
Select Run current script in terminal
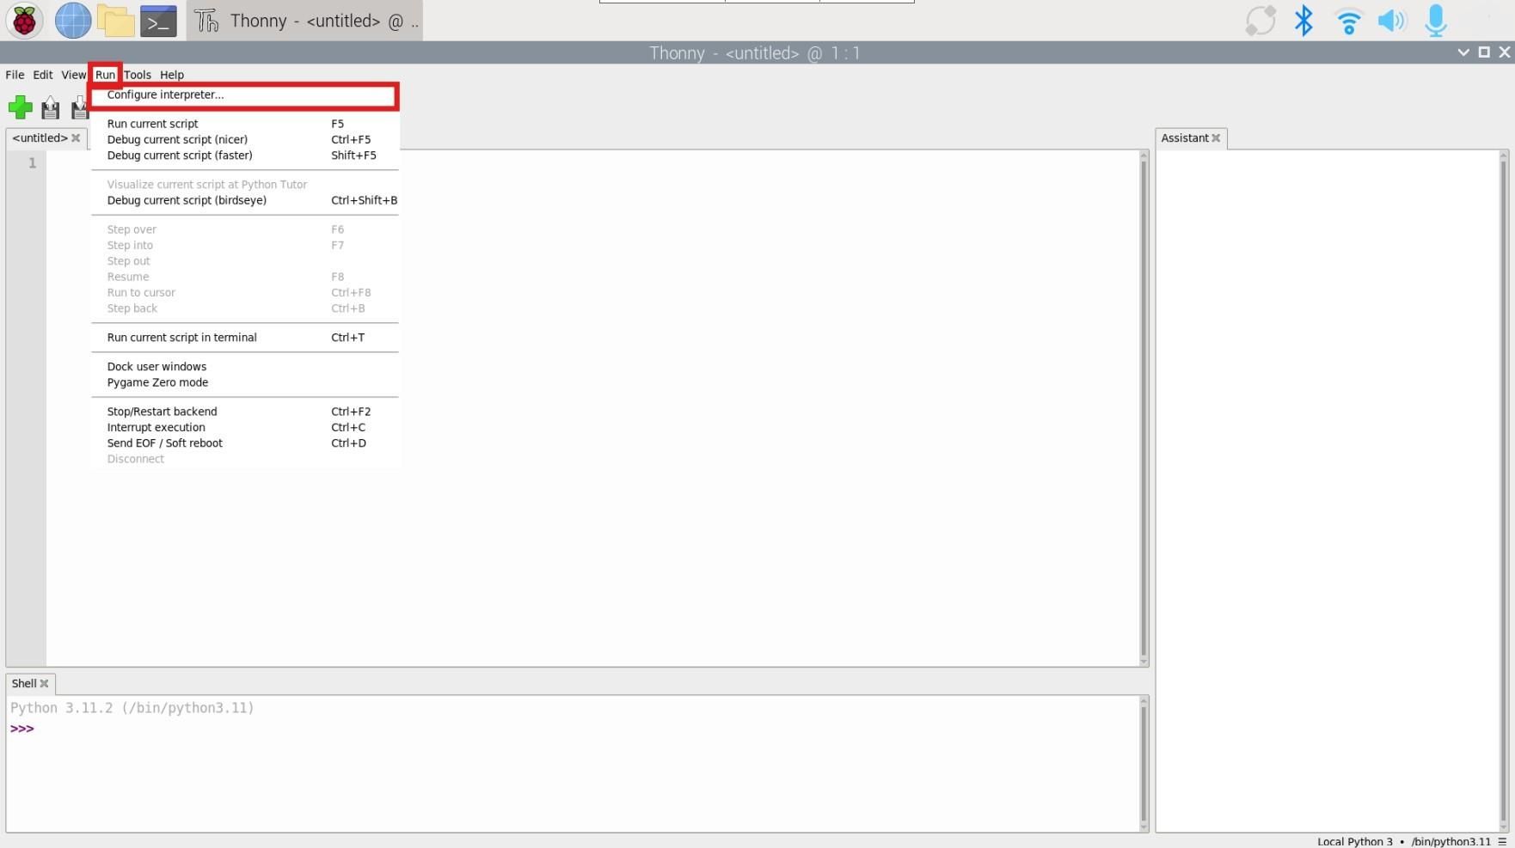(244, 338)
